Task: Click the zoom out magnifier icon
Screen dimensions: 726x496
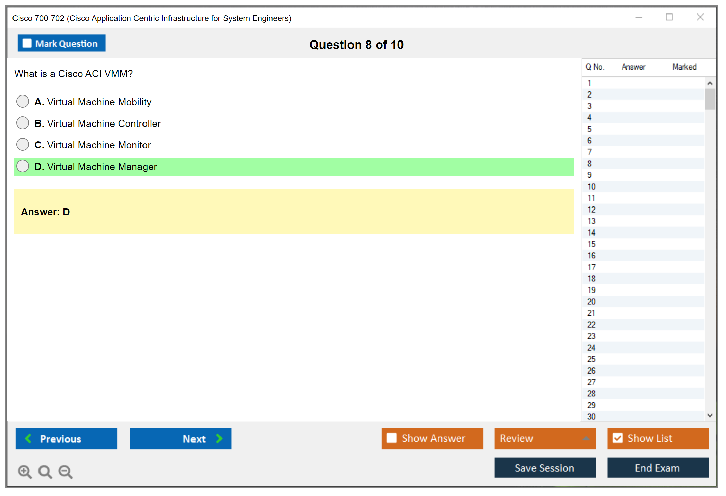Action: (x=65, y=471)
